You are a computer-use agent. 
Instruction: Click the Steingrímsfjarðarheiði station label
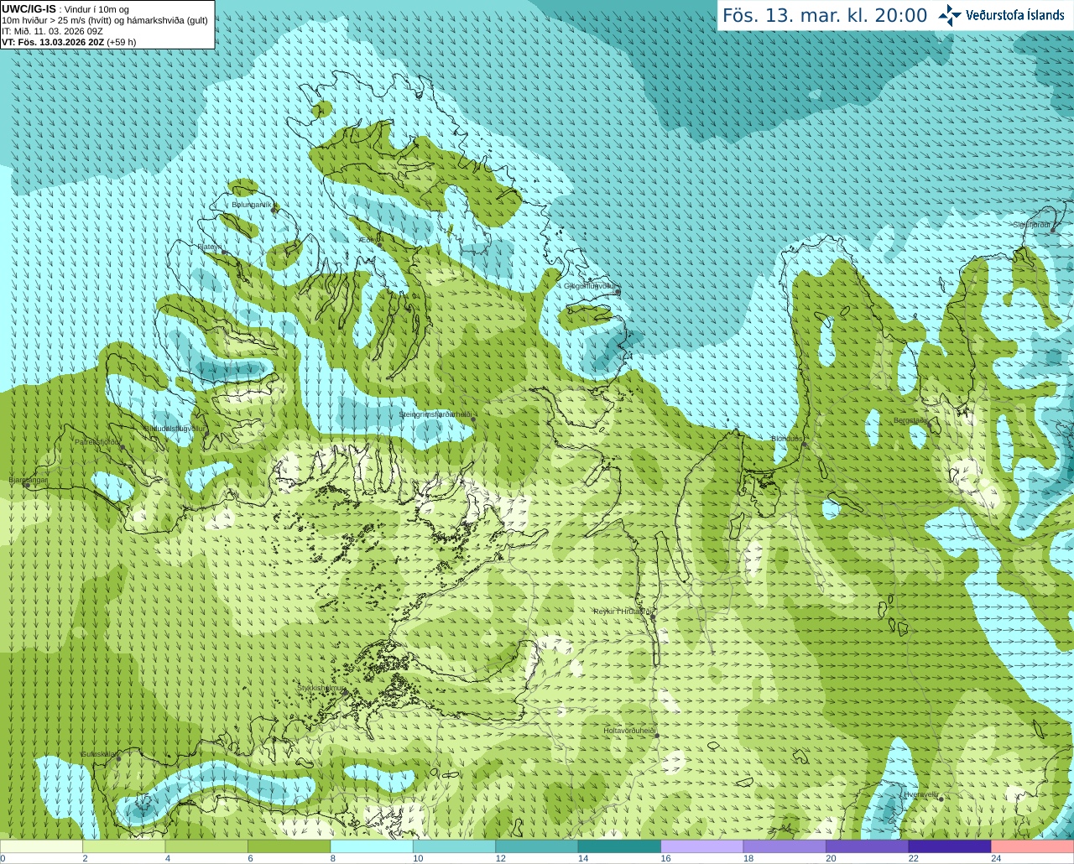tap(435, 414)
